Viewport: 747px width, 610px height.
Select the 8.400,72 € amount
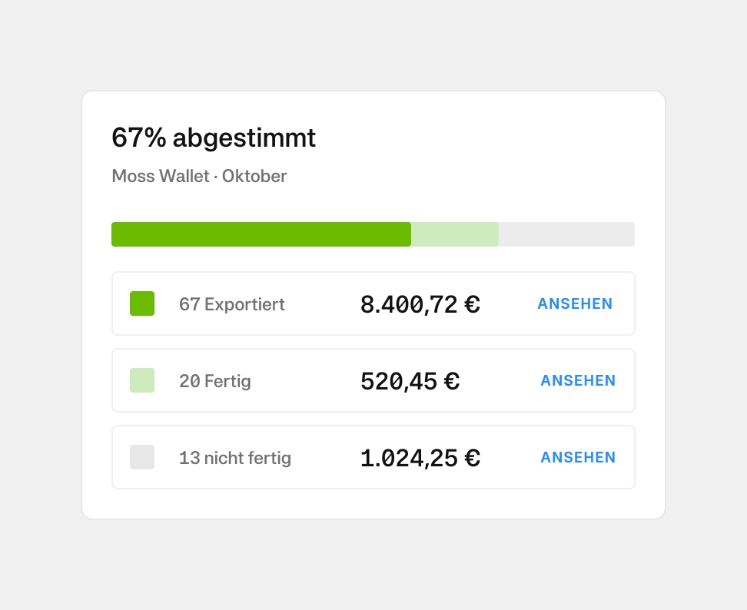coord(420,303)
